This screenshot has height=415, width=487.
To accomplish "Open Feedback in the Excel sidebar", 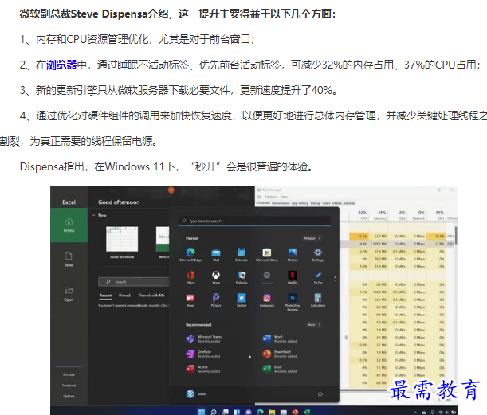I will (x=69, y=386).
